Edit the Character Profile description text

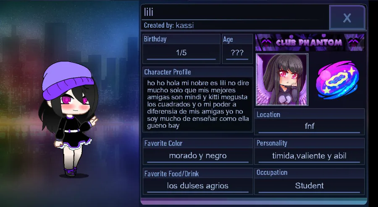198,104
